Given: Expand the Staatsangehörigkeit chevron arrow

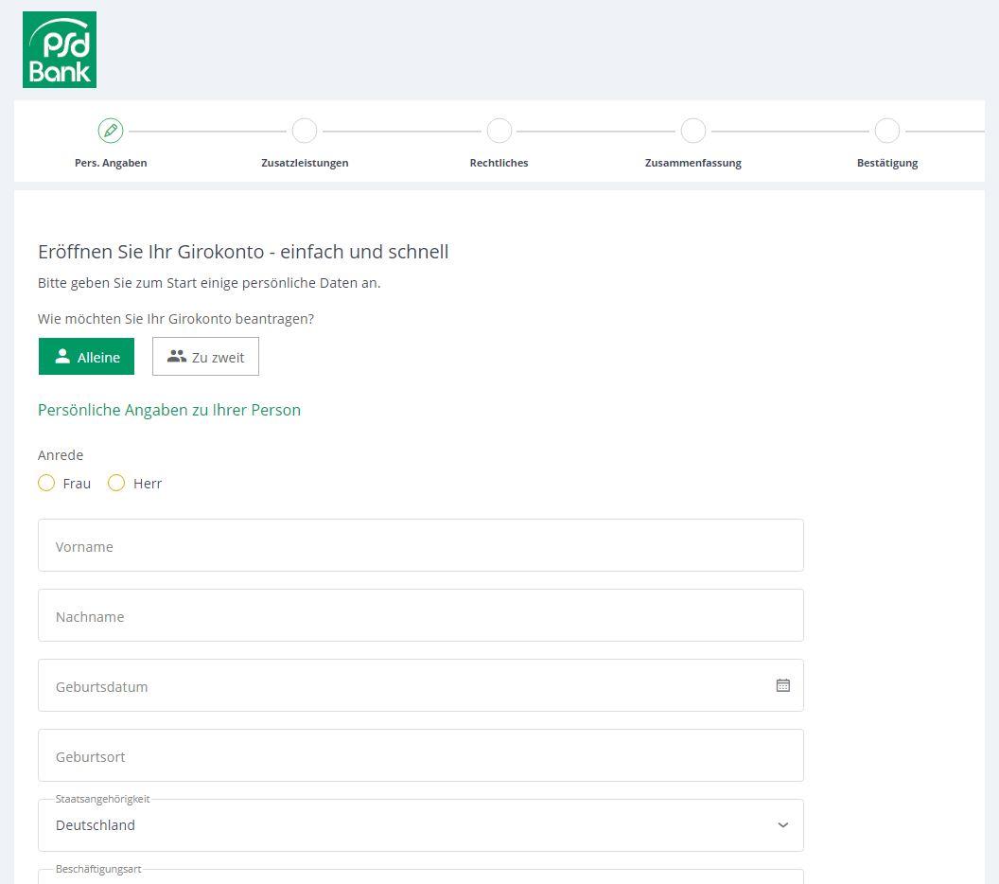Looking at the screenshot, I should coord(783,824).
